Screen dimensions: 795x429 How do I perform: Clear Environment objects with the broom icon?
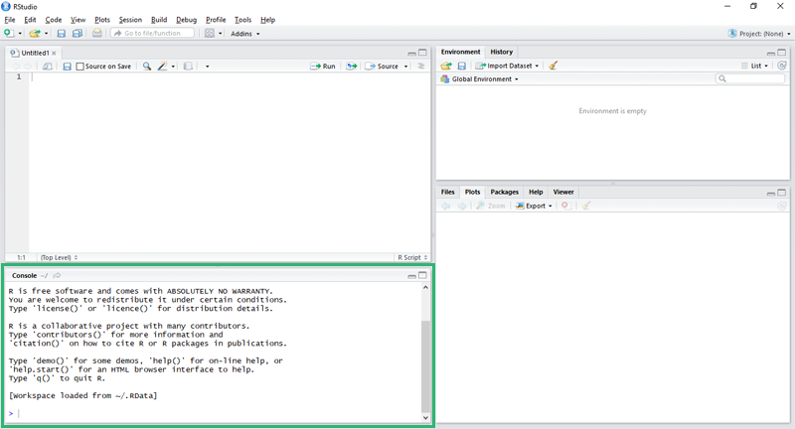(554, 66)
